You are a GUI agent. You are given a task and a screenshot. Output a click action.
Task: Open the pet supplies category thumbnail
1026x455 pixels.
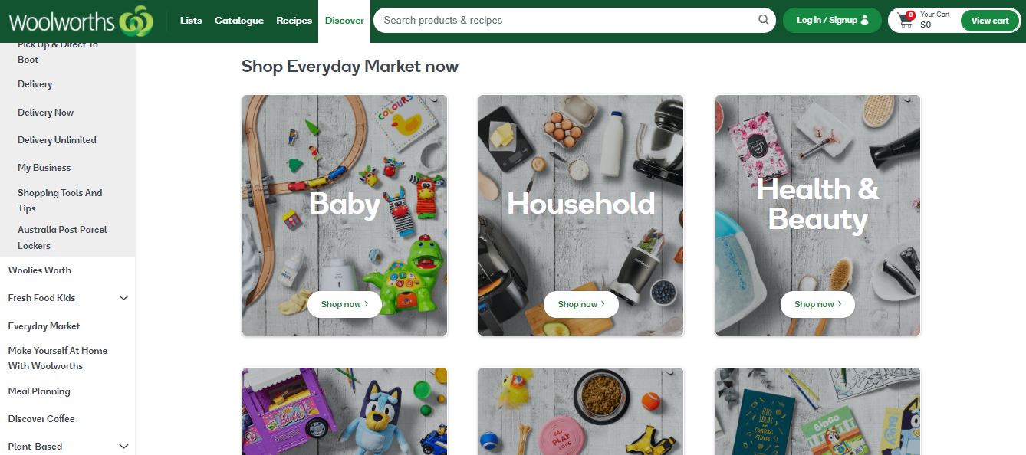[x=580, y=411]
